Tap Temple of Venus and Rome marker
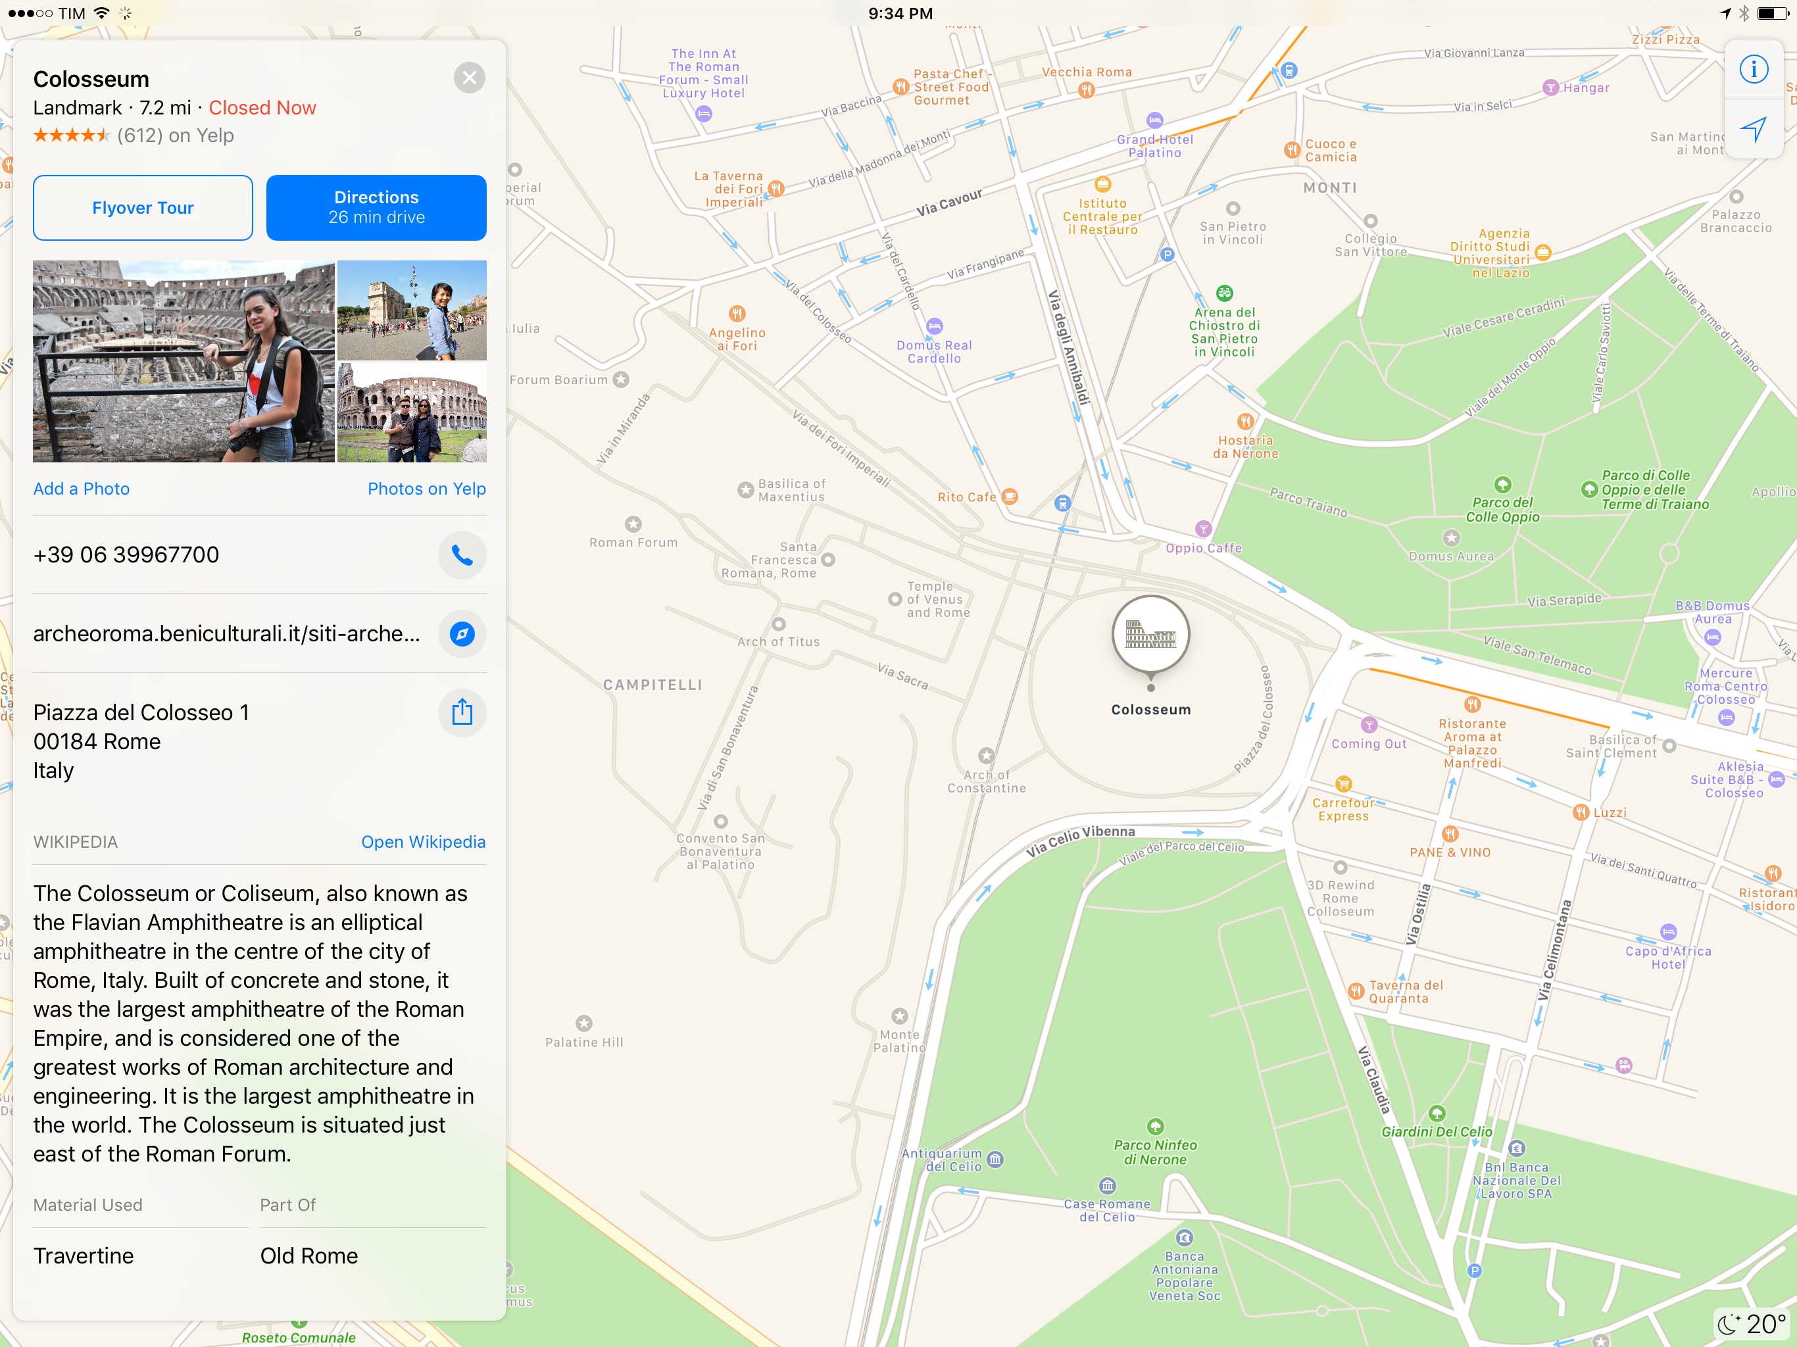Viewport: 1797px width, 1347px height. 895,600
